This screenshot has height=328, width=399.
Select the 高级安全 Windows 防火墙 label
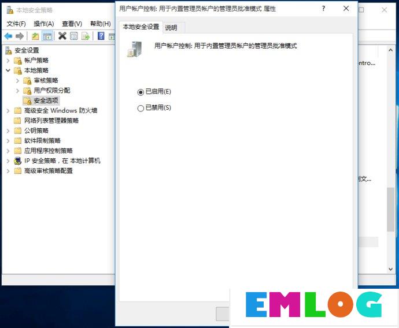click(x=61, y=110)
